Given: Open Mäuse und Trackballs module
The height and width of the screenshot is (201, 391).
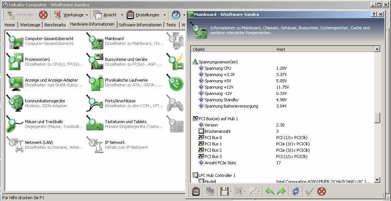Looking at the screenshot, I should [x=44, y=124].
